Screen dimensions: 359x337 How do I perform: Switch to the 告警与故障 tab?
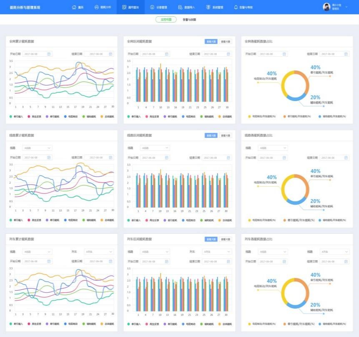[x=189, y=20]
